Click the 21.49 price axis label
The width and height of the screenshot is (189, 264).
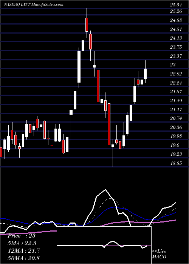176,101
